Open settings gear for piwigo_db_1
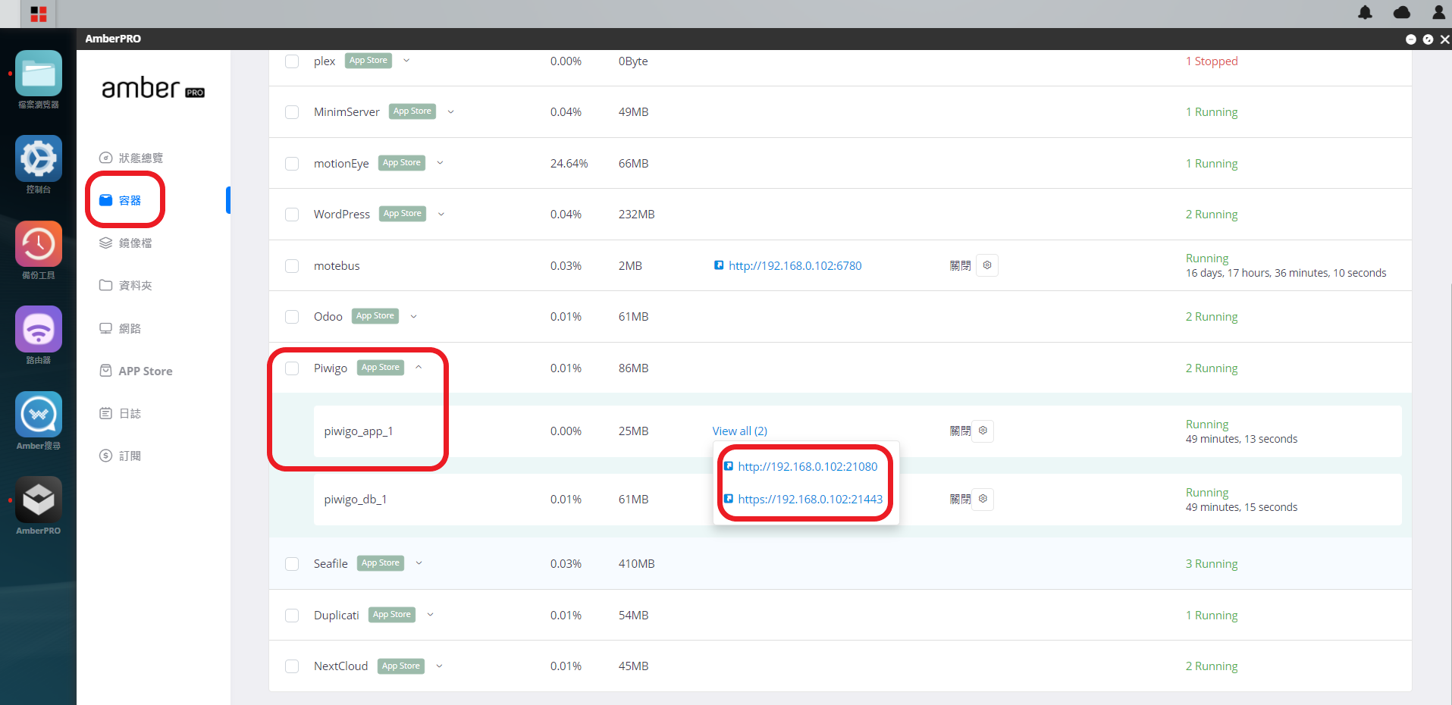This screenshot has width=1452, height=705. 983,499
